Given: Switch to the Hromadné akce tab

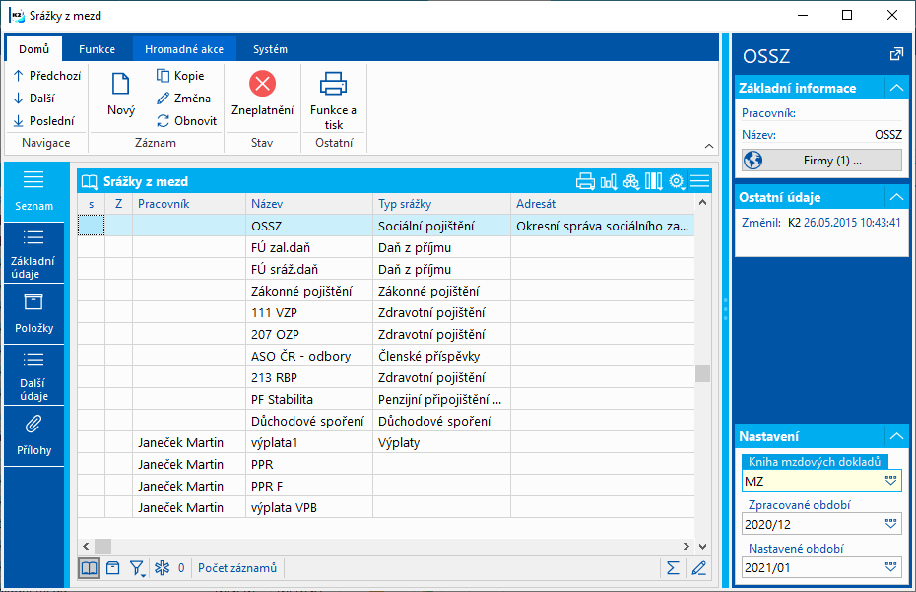Looking at the screenshot, I should (184, 49).
